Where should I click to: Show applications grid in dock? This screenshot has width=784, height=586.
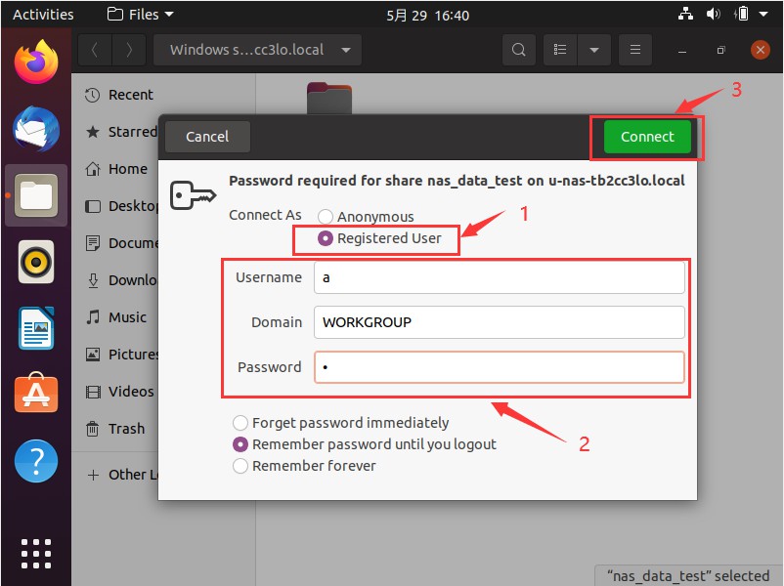coord(36,552)
